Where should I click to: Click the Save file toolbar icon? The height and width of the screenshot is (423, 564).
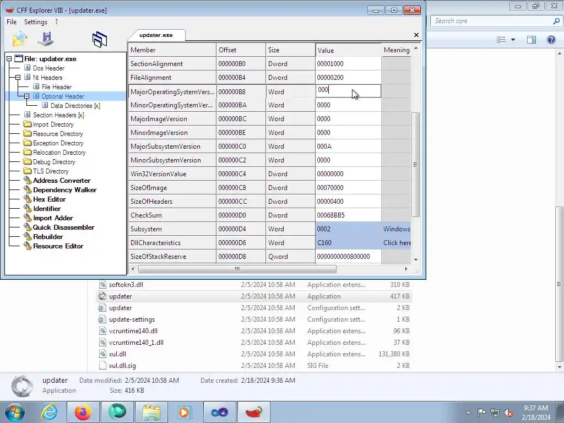click(46, 39)
